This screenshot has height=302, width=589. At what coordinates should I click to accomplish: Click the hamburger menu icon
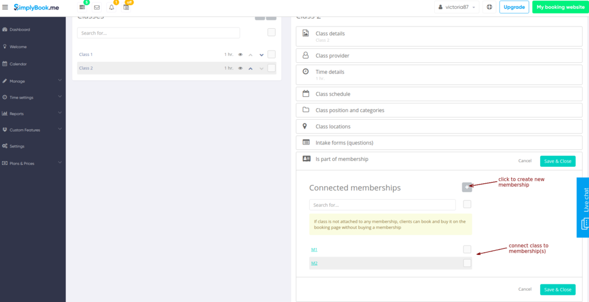5,7
